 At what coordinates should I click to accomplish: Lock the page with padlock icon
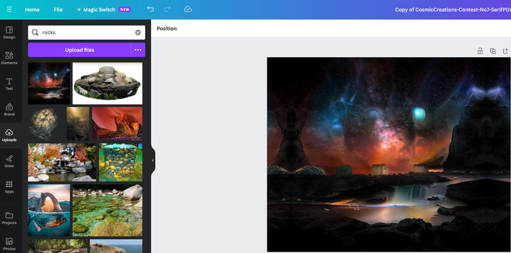pyautogui.click(x=480, y=50)
